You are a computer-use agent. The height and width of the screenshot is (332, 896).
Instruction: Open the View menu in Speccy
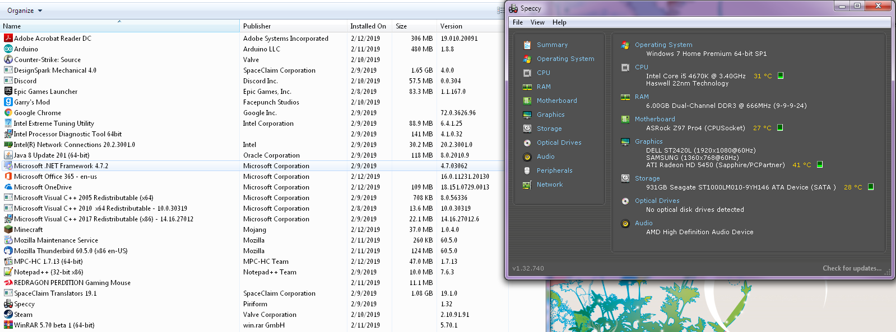pyautogui.click(x=537, y=22)
